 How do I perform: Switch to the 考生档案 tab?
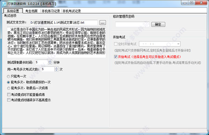coord(31,11)
